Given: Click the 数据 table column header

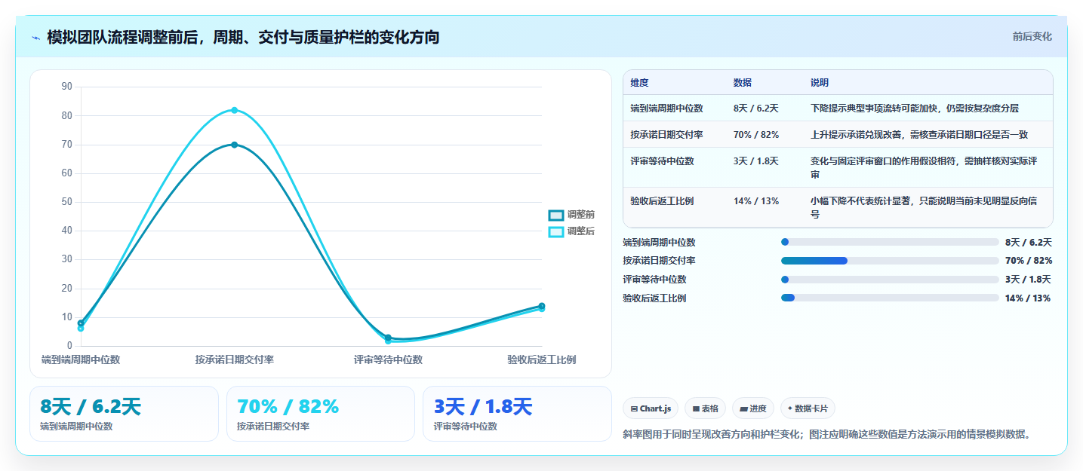Looking at the screenshot, I should (x=742, y=83).
